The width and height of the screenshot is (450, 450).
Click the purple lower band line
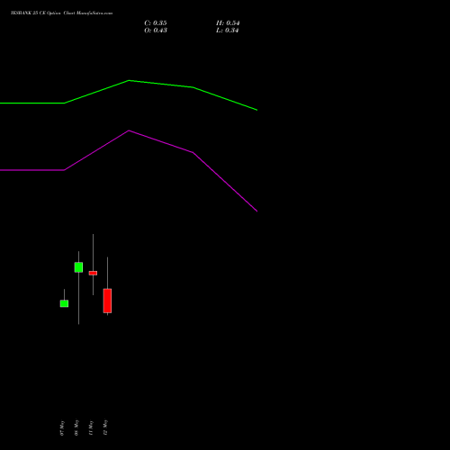click(129, 130)
